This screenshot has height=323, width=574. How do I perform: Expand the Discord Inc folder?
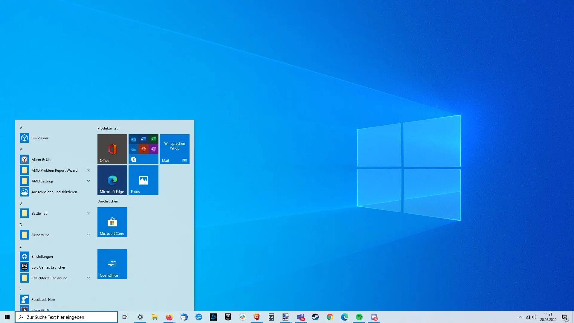pos(88,235)
